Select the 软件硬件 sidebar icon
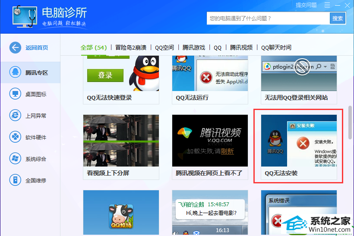 coord(15,137)
